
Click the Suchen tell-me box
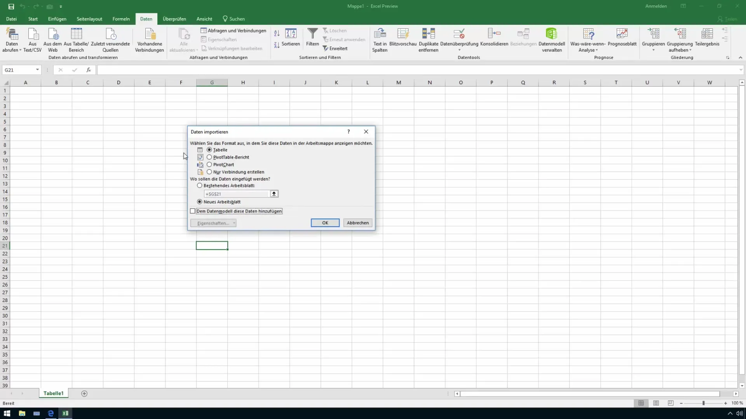pos(234,19)
